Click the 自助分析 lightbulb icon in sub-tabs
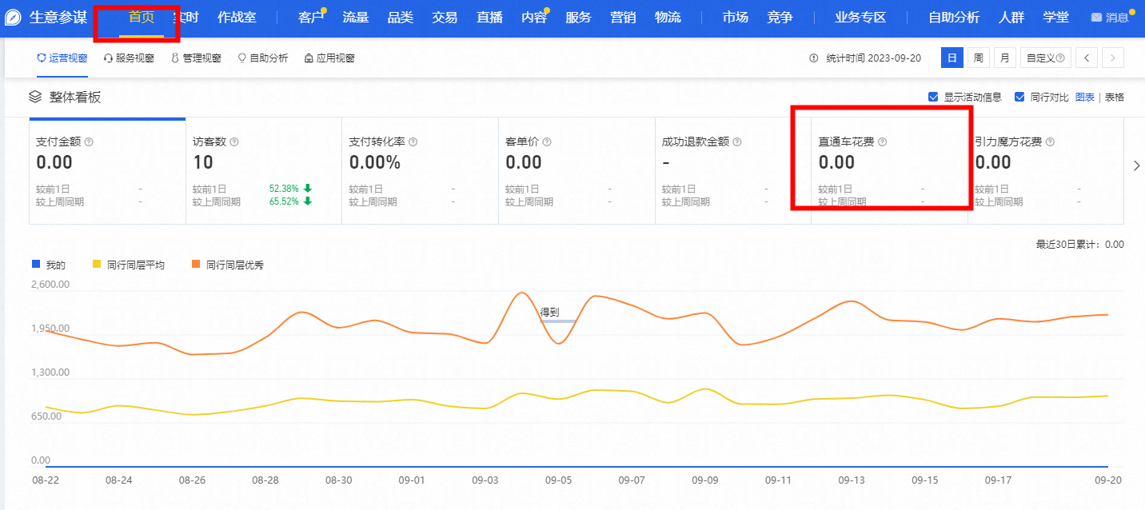The height and width of the screenshot is (510, 1145). coord(241,58)
